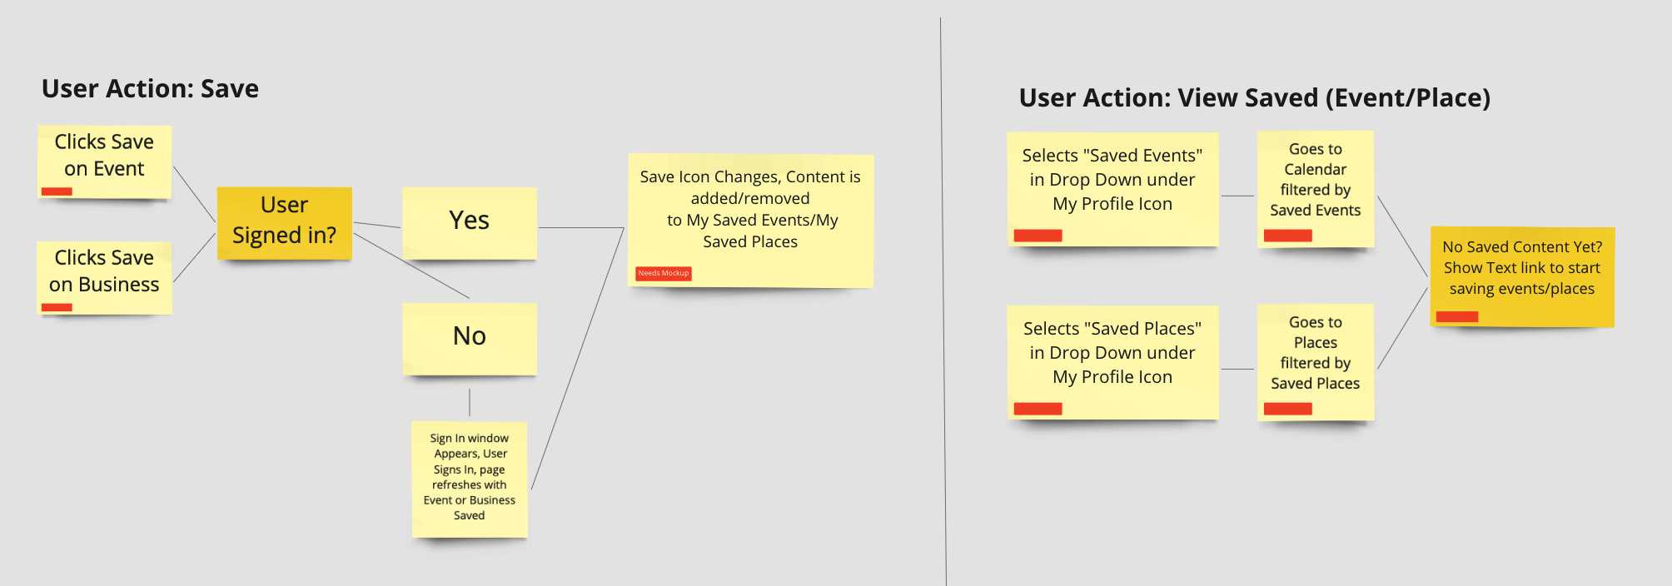Image resolution: width=1672 pixels, height=586 pixels.
Task: Click the "Sign In window Appears" sticky note
Action: coord(470,479)
